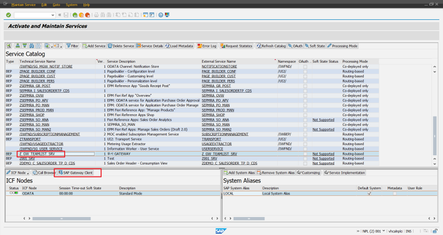
Task: Click Add System Alias
Action: pyautogui.click(x=239, y=172)
